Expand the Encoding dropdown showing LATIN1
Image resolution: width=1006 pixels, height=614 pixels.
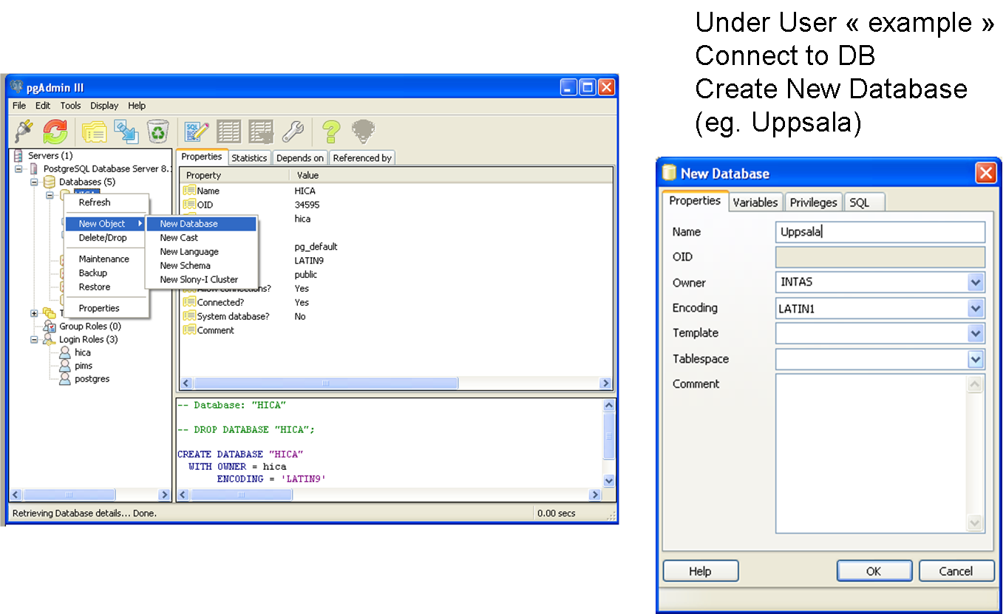click(976, 308)
